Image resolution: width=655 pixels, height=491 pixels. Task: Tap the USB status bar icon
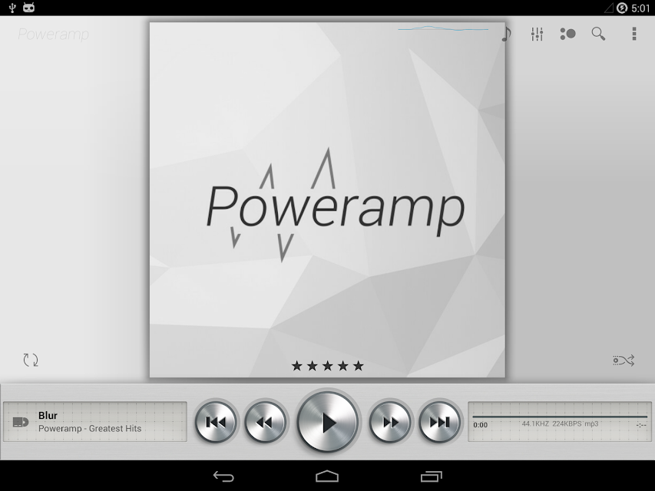coord(12,8)
